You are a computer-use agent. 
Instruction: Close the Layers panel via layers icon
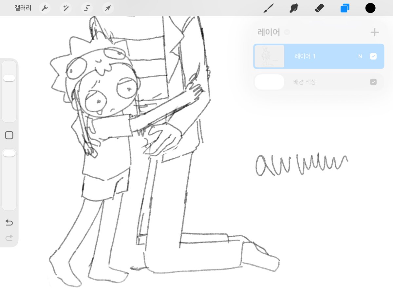click(x=345, y=8)
